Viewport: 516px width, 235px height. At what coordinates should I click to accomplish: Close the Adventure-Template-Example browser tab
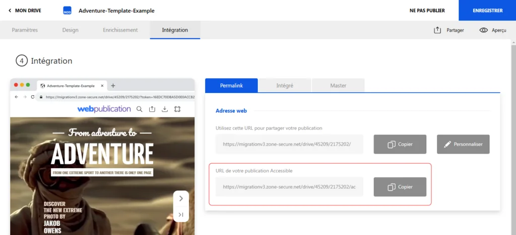pos(102,86)
